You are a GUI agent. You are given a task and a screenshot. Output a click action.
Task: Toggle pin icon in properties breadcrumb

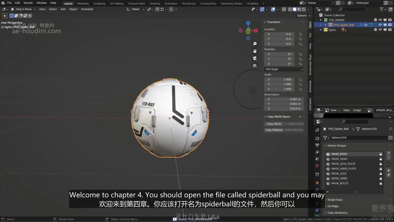coord(390,129)
